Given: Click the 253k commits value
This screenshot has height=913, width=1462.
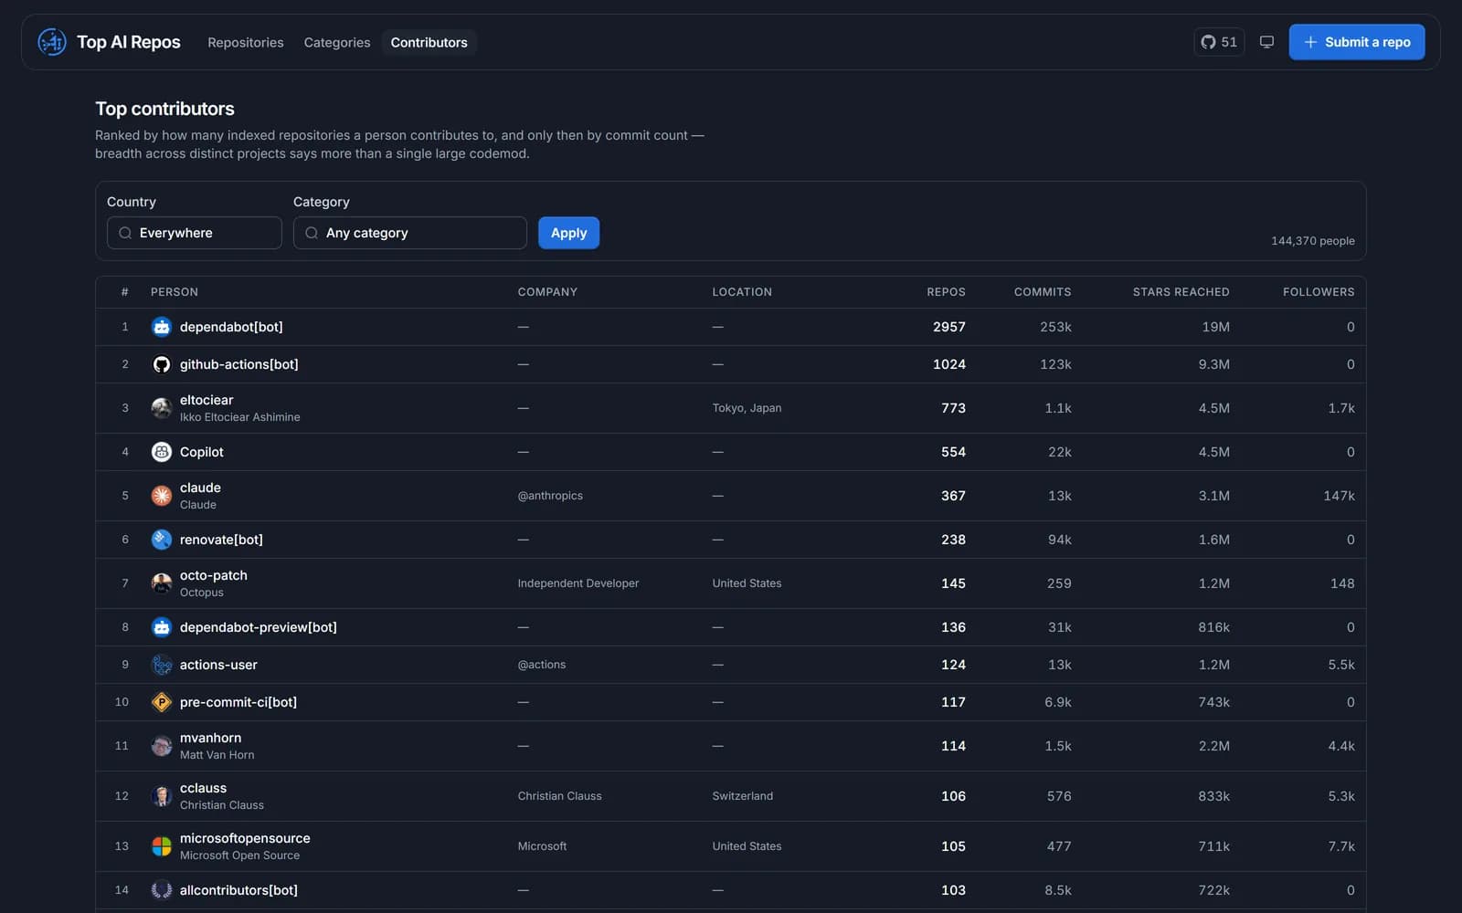Looking at the screenshot, I should click(1055, 327).
